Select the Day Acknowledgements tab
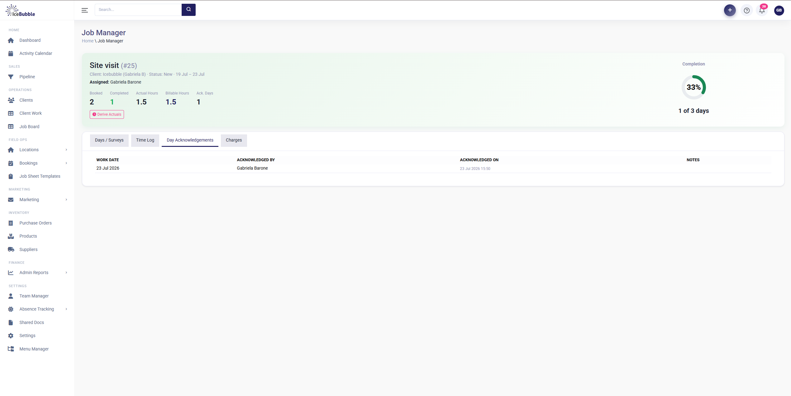Image resolution: width=791 pixels, height=396 pixels. (190, 140)
